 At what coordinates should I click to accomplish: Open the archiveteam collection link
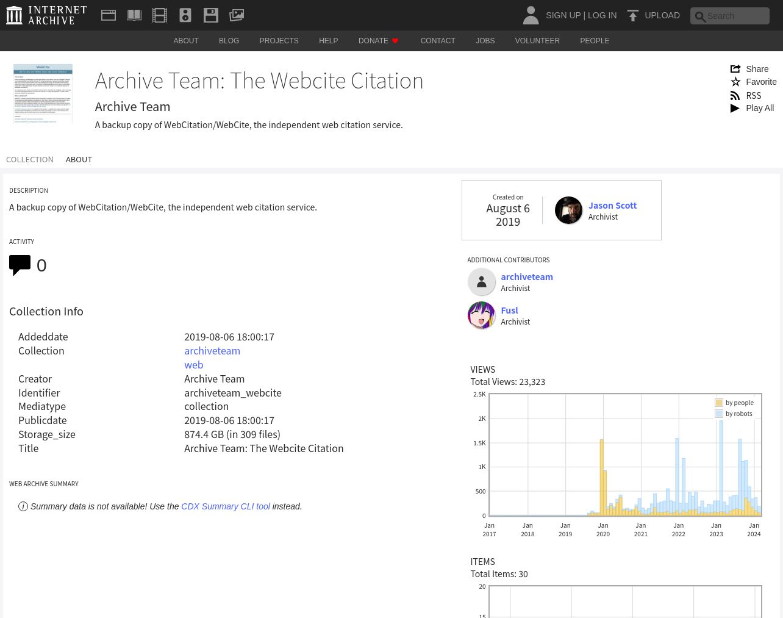point(212,351)
